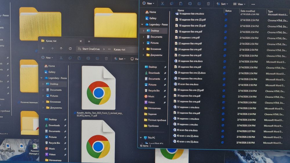Viewport: 290px width, 163px height.
Task: Click Delete trash icon in right window toolbar
Action: point(209,4)
